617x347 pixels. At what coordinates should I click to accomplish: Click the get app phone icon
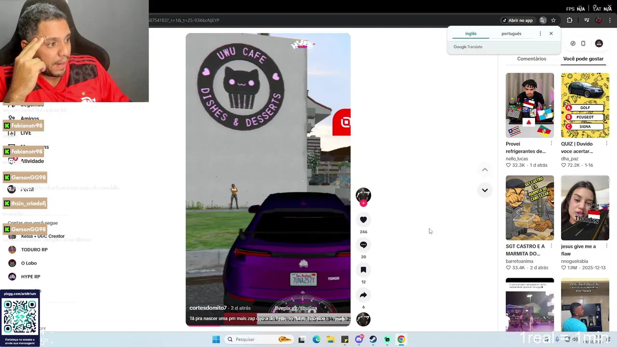pyautogui.click(x=583, y=43)
